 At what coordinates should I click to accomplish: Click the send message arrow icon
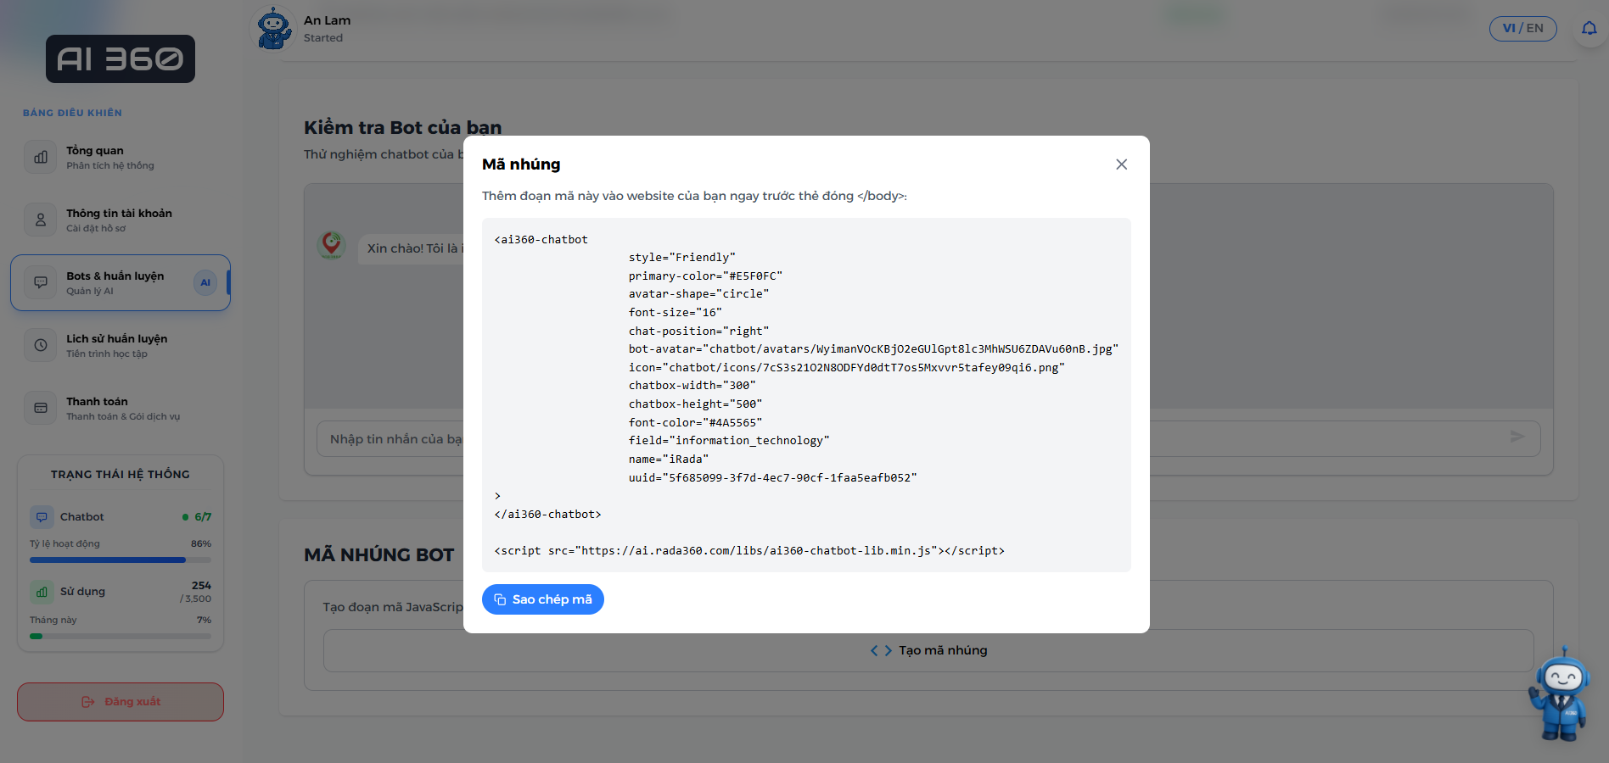(1517, 437)
